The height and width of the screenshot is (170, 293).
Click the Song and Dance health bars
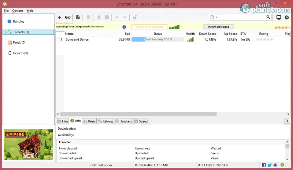pos(190,39)
